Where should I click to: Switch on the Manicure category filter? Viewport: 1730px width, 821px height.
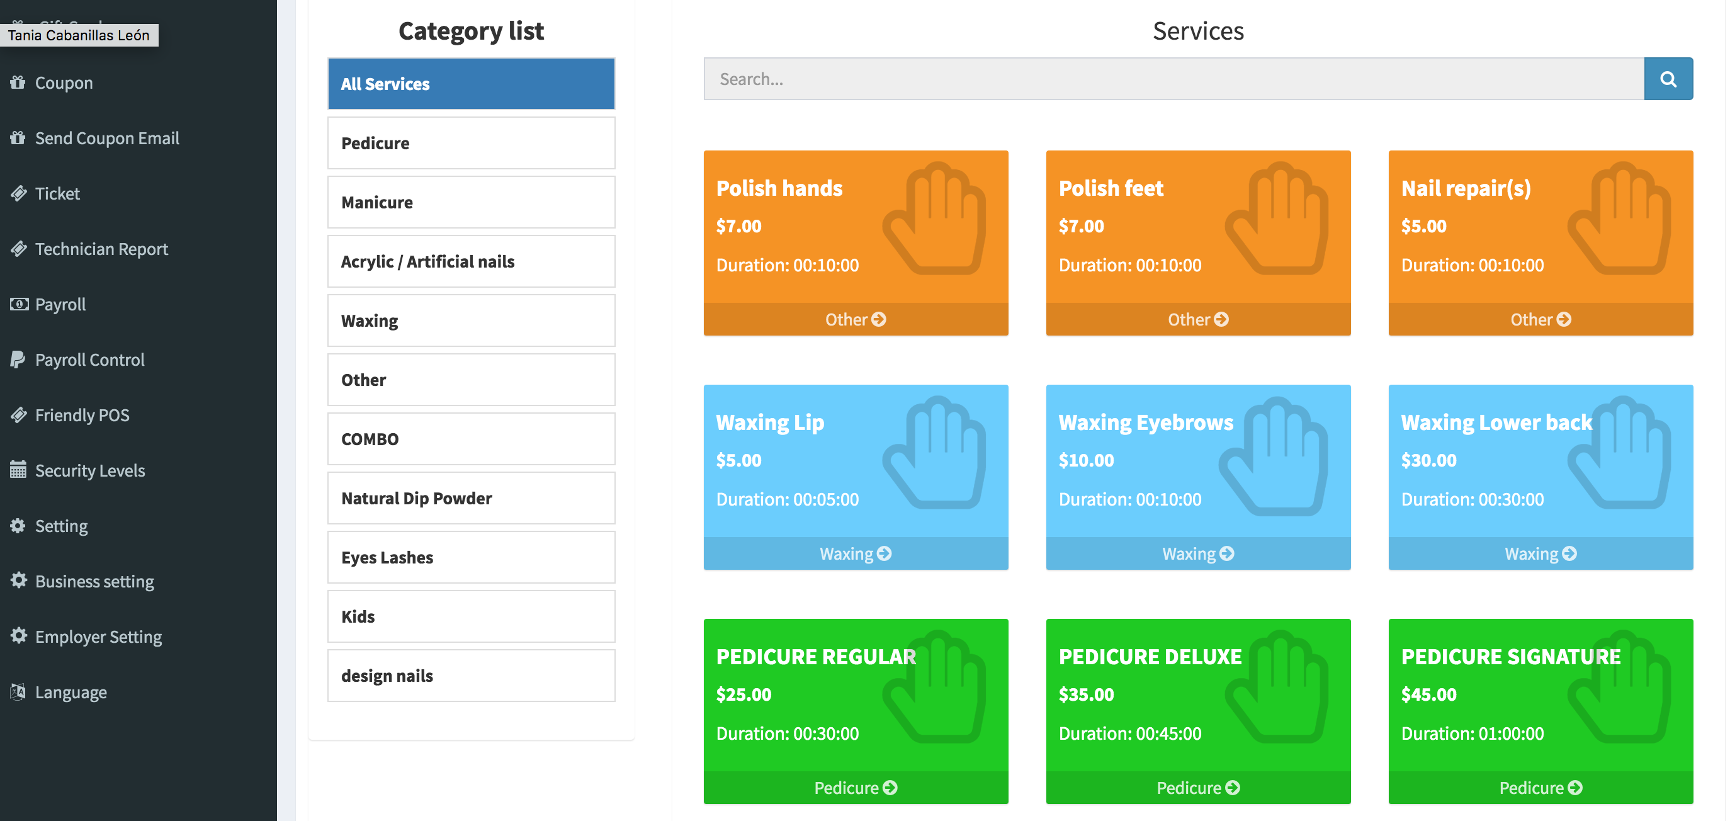pos(470,201)
